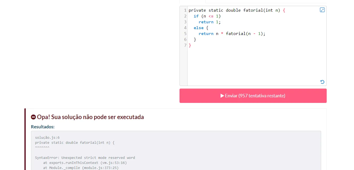Screen dimensions: 354x170
Task: Click line number 5 in the editor gutter
Action: (x=185, y=34)
